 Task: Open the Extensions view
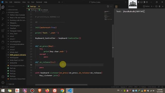[x=3, y=30]
